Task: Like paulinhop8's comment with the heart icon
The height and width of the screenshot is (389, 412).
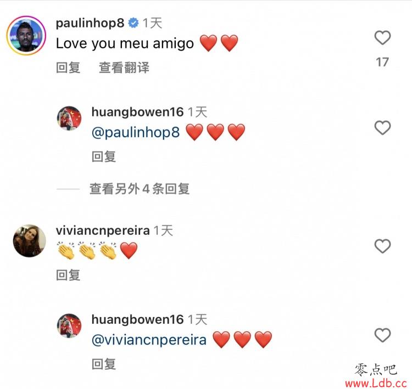Action: [x=382, y=38]
